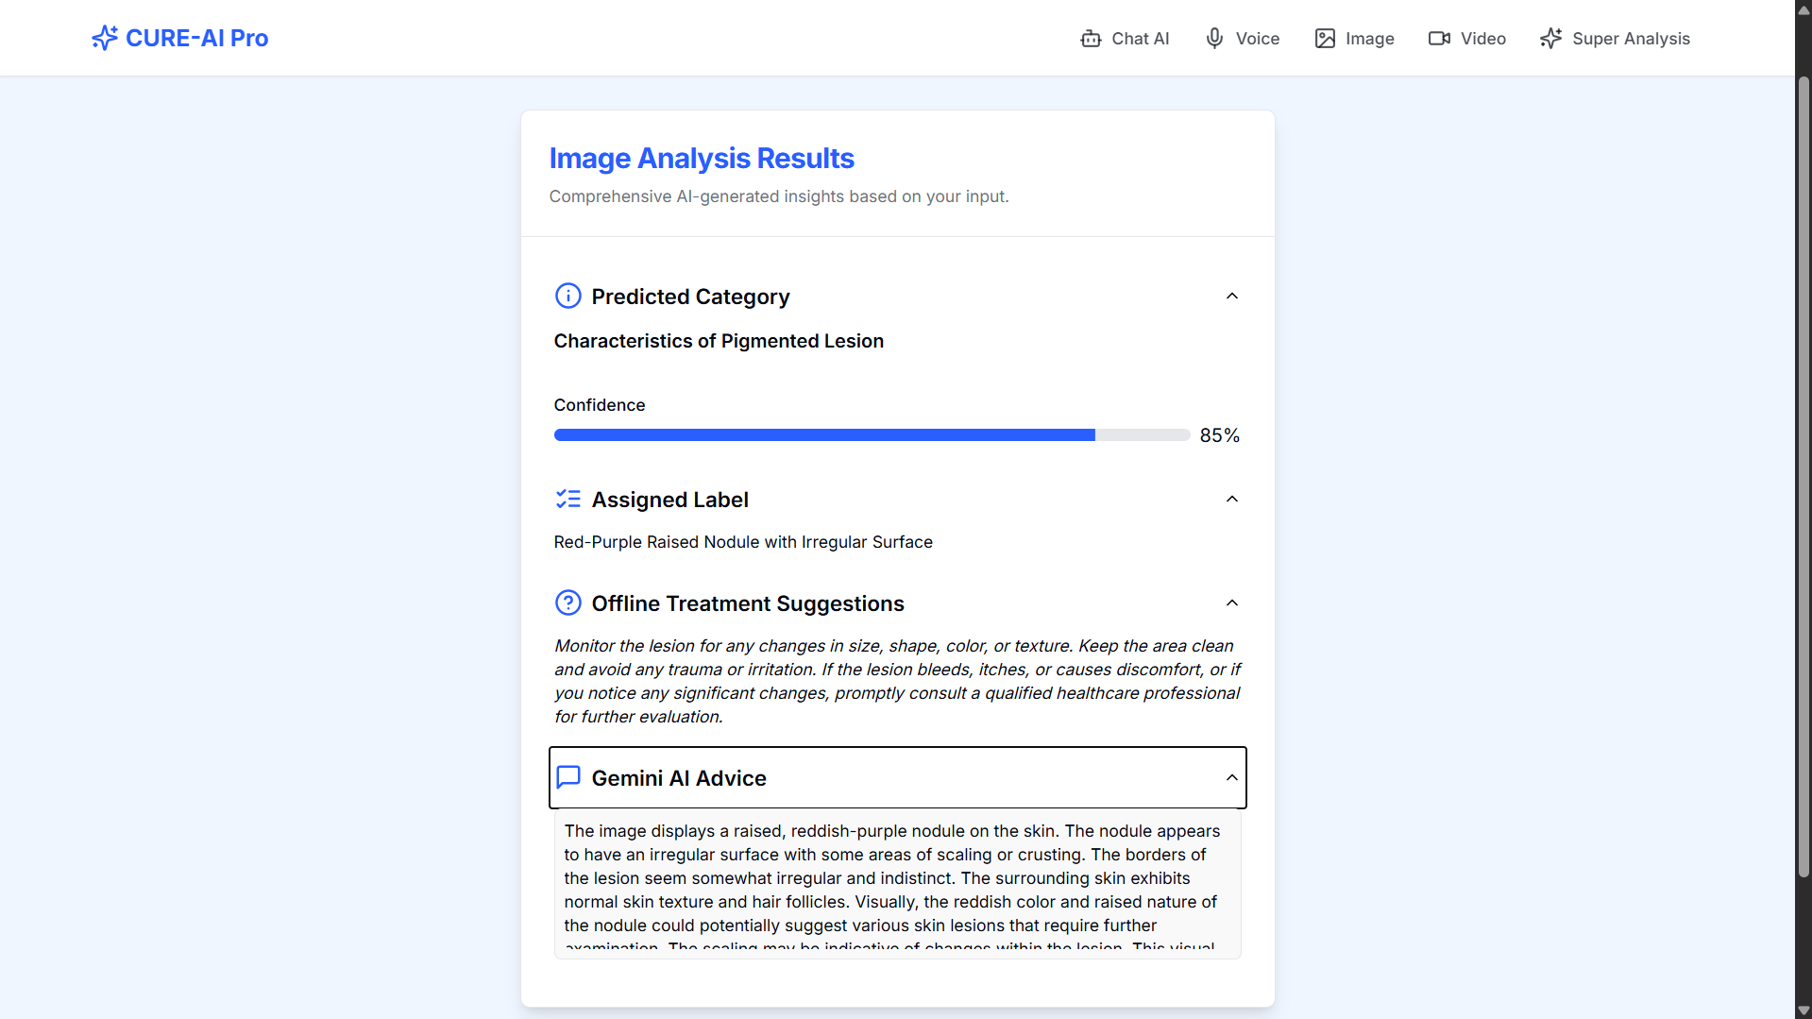Click the CURE-AI Pro sparkle logo icon
Viewport: 1812px width, 1019px height.
click(104, 38)
